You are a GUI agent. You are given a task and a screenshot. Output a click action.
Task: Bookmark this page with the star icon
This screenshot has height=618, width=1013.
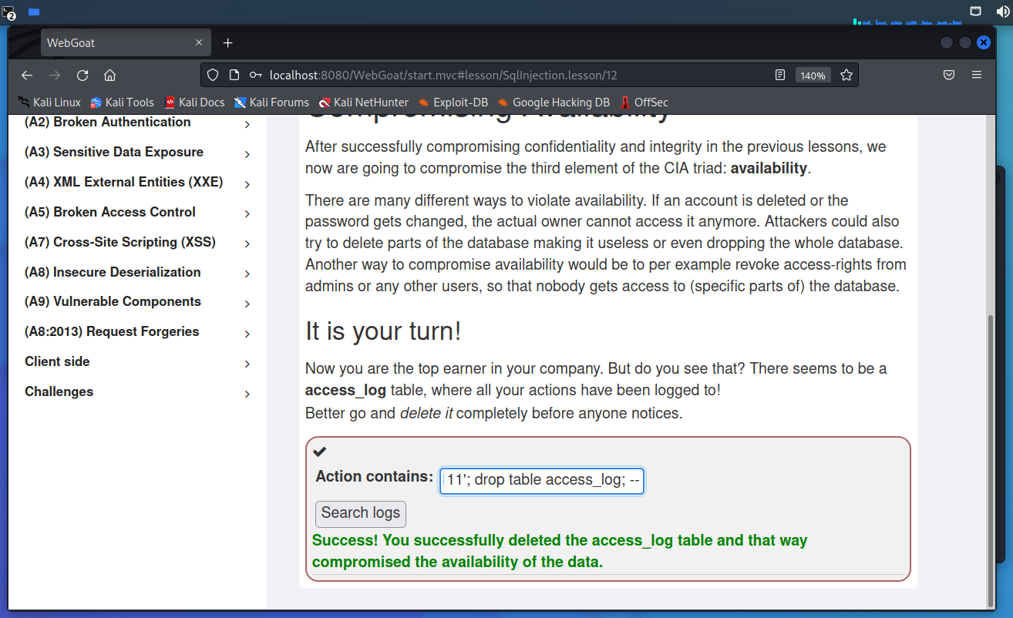click(x=846, y=76)
